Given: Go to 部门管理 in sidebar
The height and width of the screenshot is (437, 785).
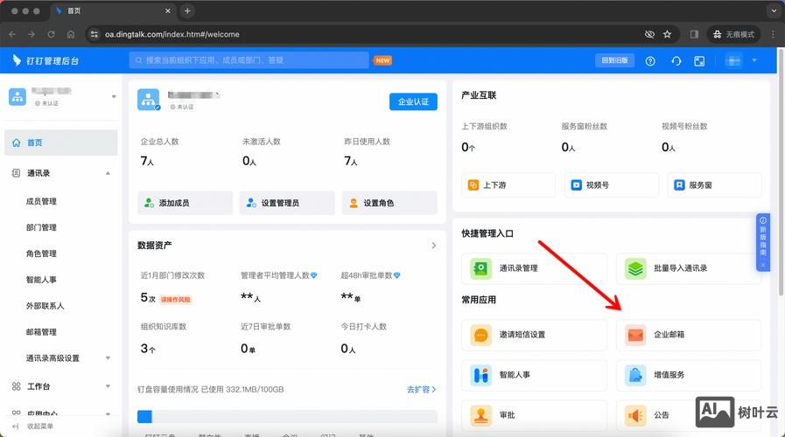Looking at the screenshot, I should click(41, 227).
